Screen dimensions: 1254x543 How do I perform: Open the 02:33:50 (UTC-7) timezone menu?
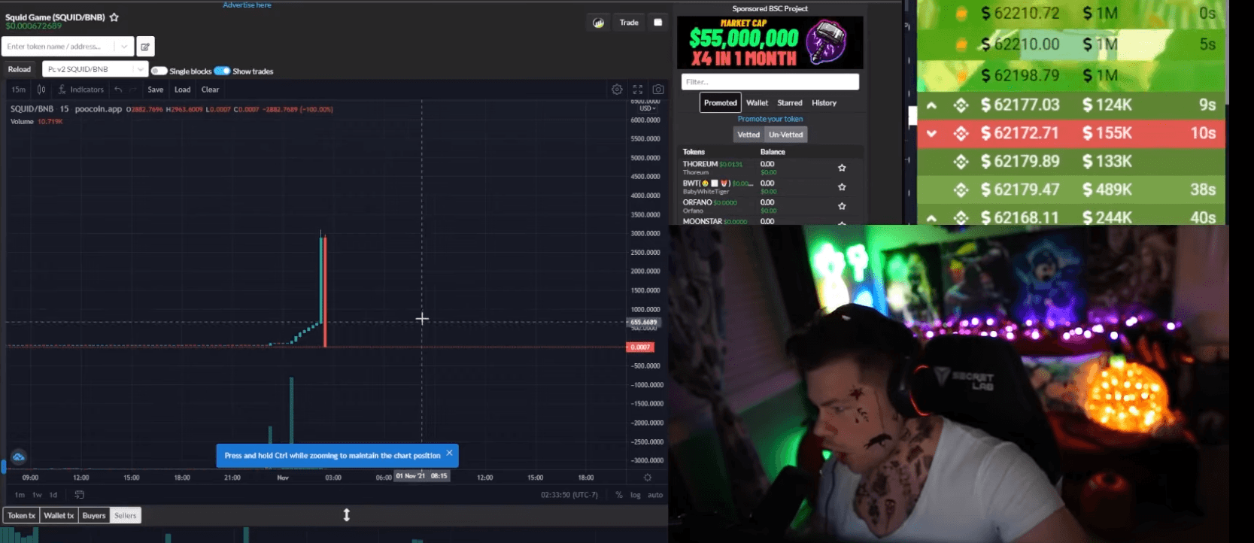(569, 495)
